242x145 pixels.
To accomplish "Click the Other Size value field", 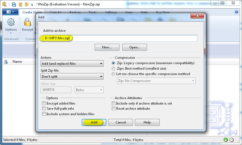I will (x=56, y=90).
